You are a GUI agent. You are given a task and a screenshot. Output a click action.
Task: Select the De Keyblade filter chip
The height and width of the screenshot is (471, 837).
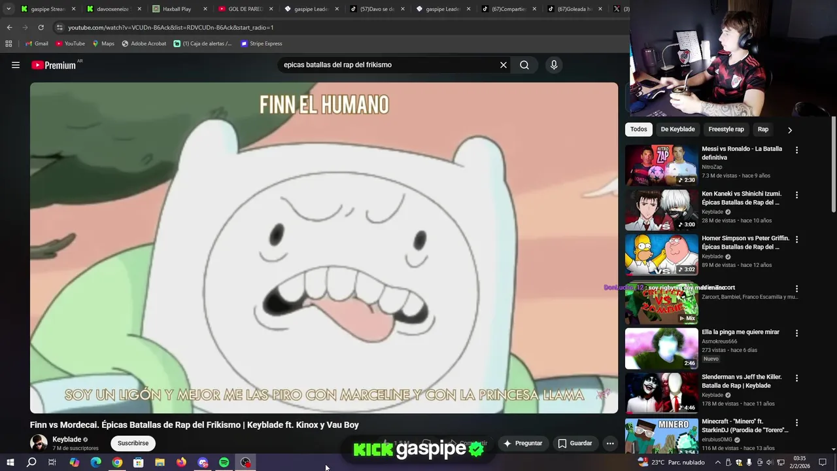coord(677,130)
